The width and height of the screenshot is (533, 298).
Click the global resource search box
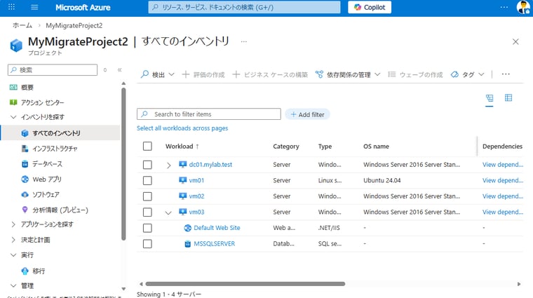(244, 7)
